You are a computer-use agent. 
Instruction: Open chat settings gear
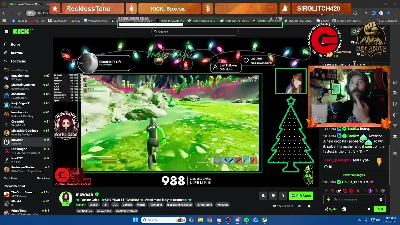pos(369,209)
